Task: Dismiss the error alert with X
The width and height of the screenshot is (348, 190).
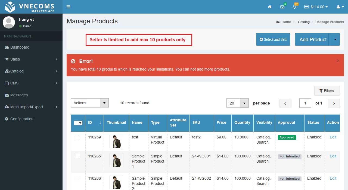Action: coord(338,61)
